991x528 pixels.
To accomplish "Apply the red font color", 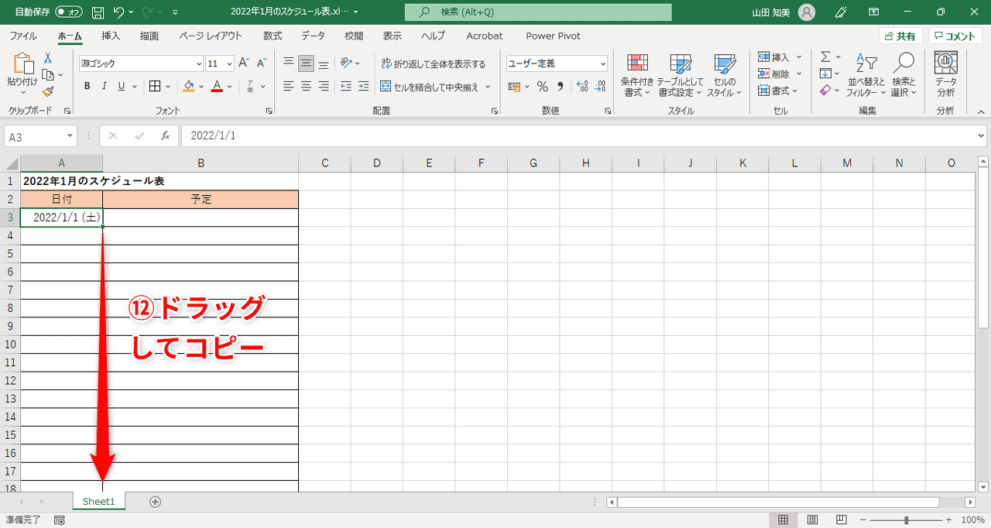I will tap(217, 86).
